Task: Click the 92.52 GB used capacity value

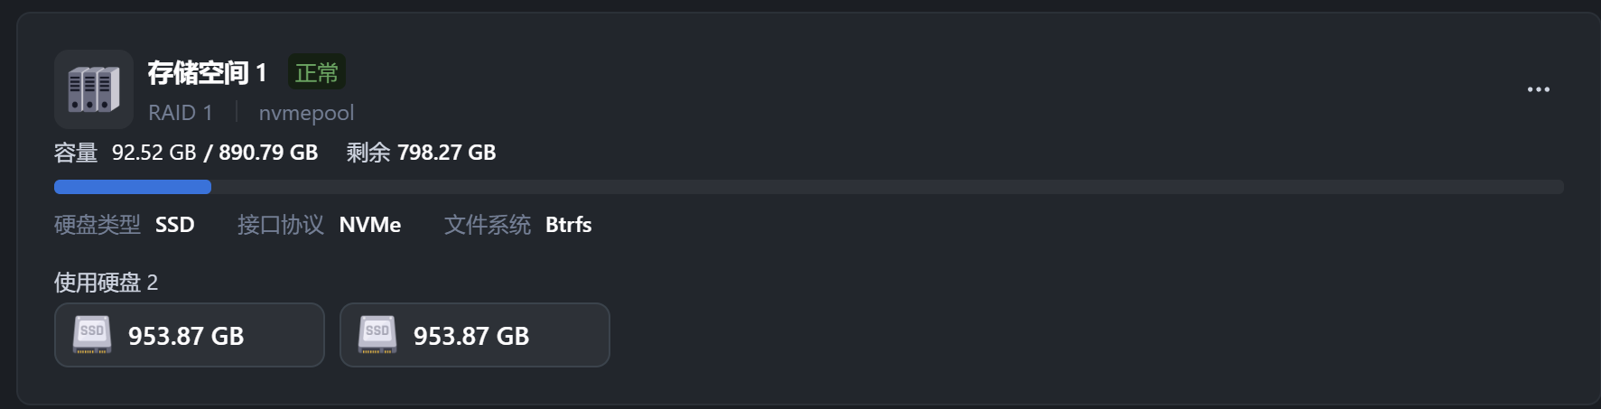Action: tap(154, 153)
